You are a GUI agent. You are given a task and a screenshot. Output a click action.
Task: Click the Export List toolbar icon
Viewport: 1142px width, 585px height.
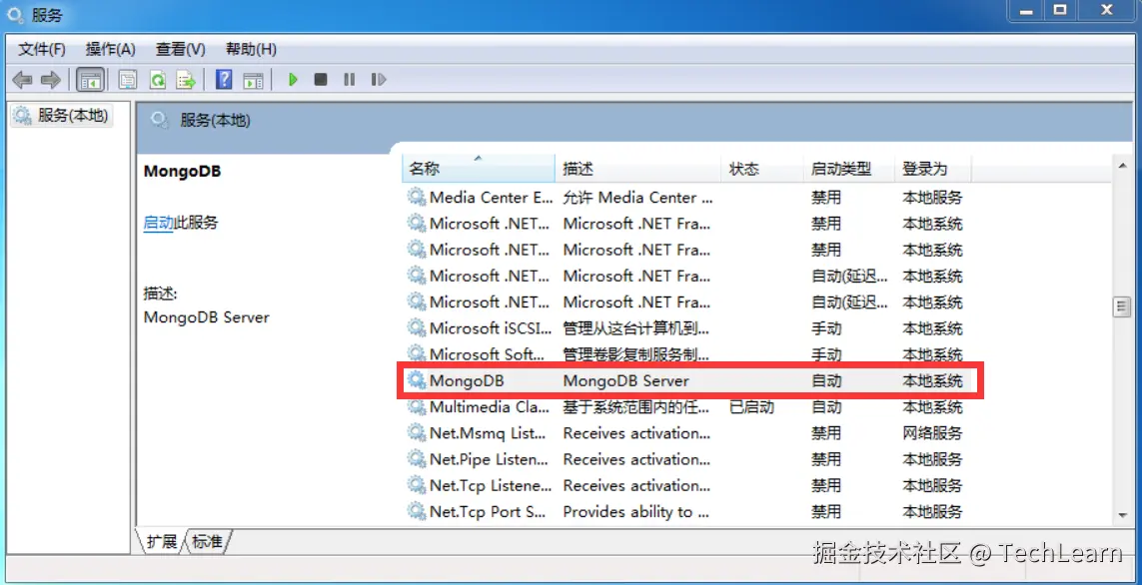click(187, 79)
